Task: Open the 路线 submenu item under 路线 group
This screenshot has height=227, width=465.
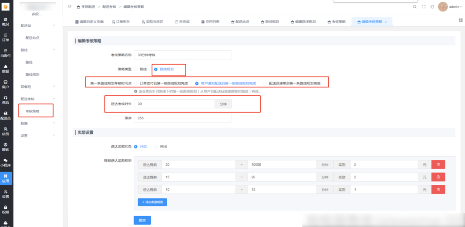Action: [x=29, y=62]
